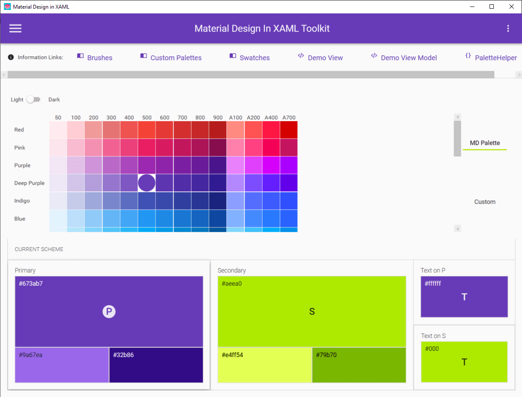The image size is (522, 397).
Task: Click the code icon next to Demo View Model
Action: coord(374,56)
